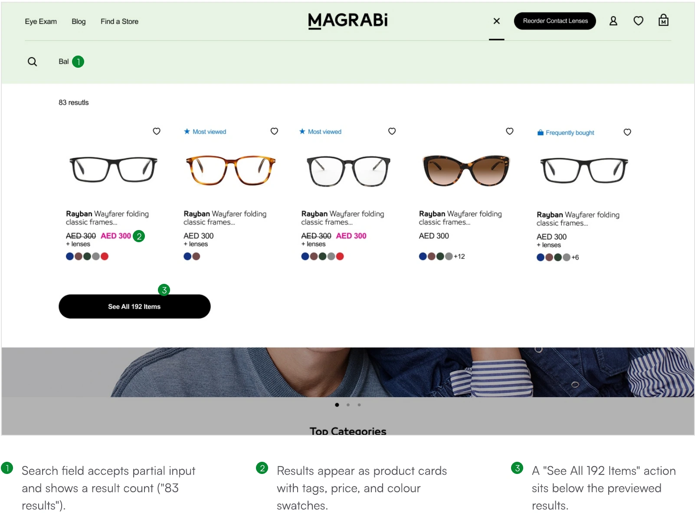
Task: Open the orange tortoise glasses image
Action: coord(231,170)
